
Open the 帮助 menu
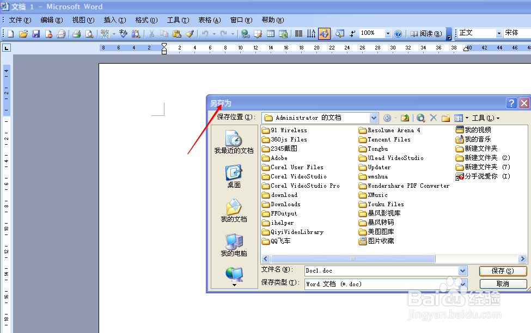click(273, 20)
